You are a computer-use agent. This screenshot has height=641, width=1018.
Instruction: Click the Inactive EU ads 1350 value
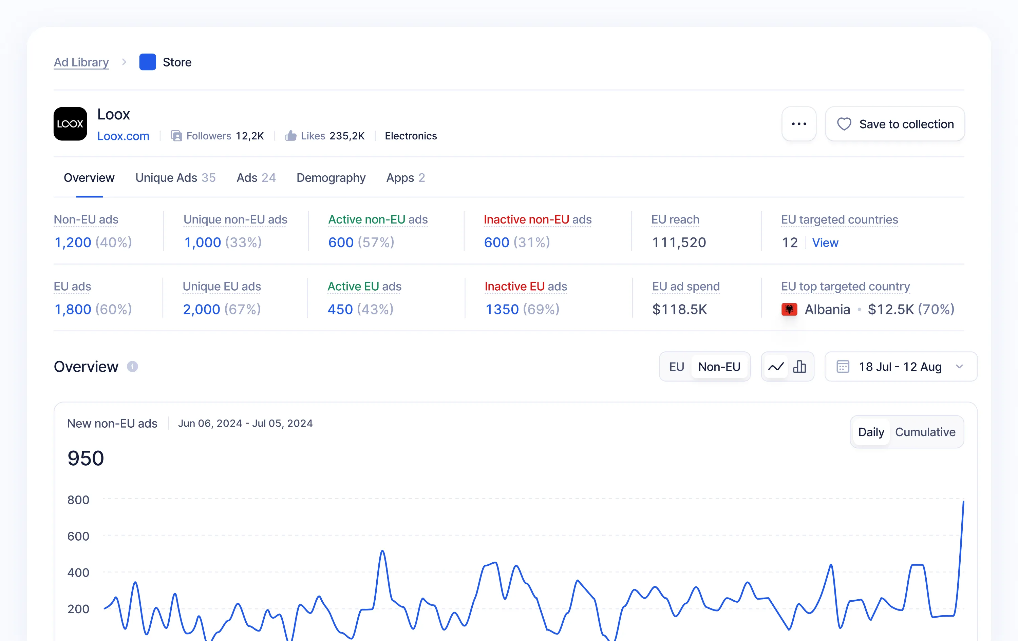(502, 309)
